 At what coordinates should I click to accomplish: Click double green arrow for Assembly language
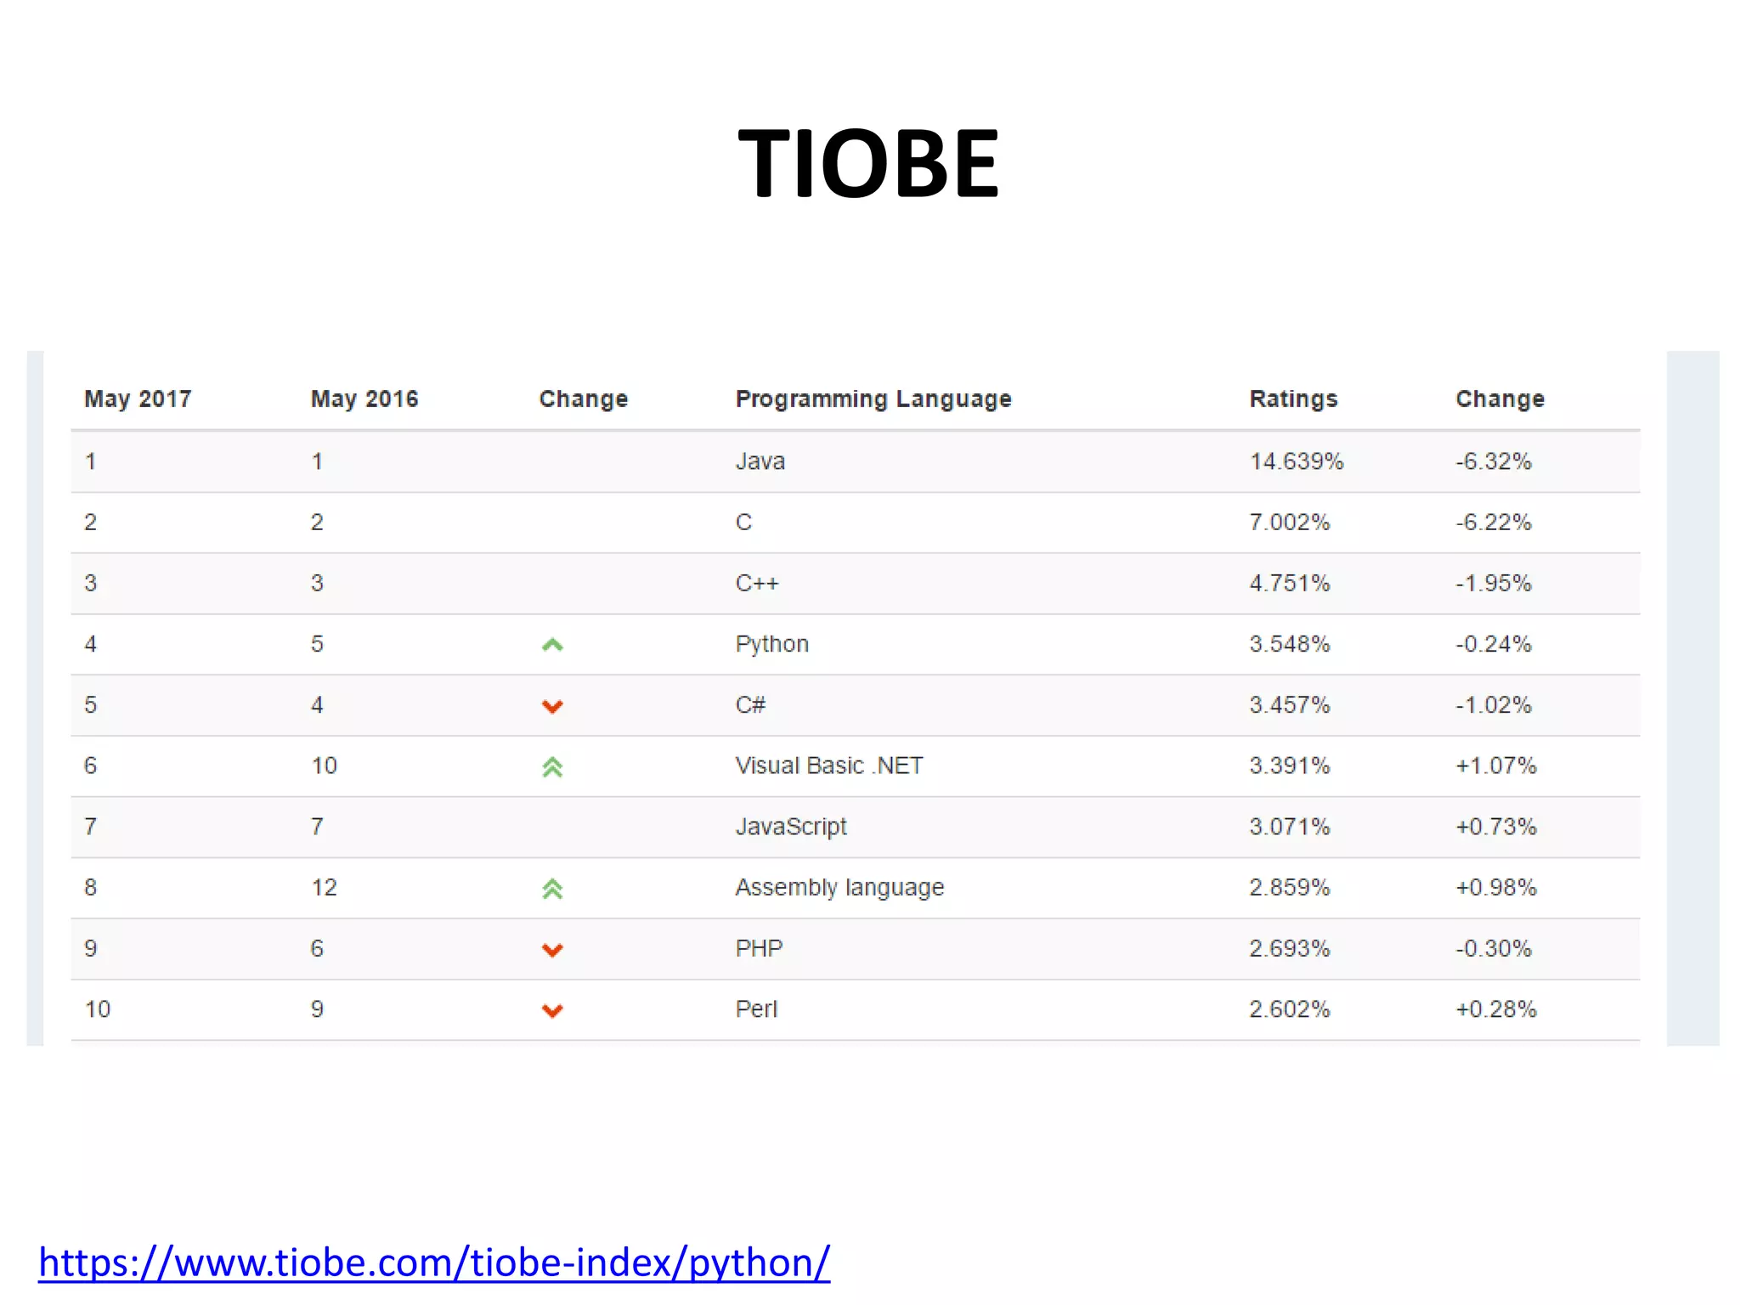click(x=552, y=889)
